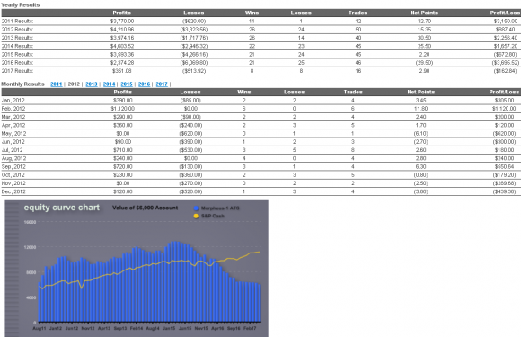521x337 pixels.
Task: Click the ($3,695.52) profit/loss cell
Action: pyautogui.click(x=506, y=63)
